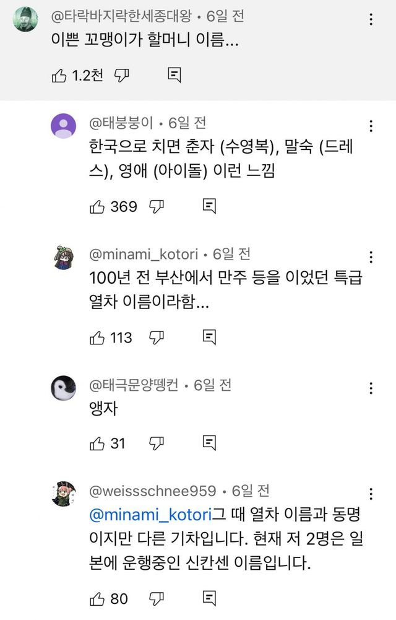The image size is (396, 620).
Task: Open @weissschnee959's channel from username
Action: (x=153, y=491)
